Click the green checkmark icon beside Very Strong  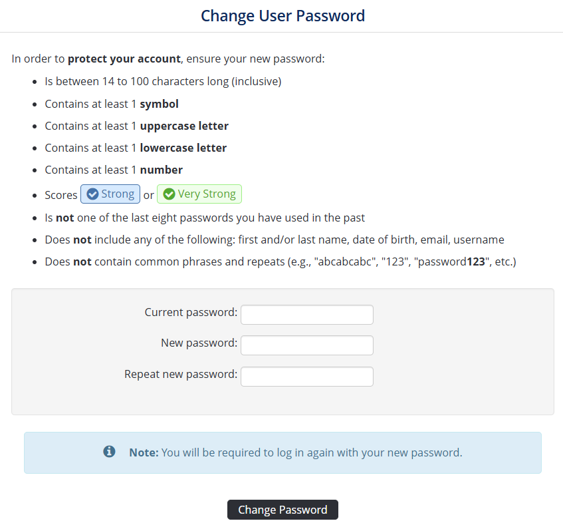[169, 194]
